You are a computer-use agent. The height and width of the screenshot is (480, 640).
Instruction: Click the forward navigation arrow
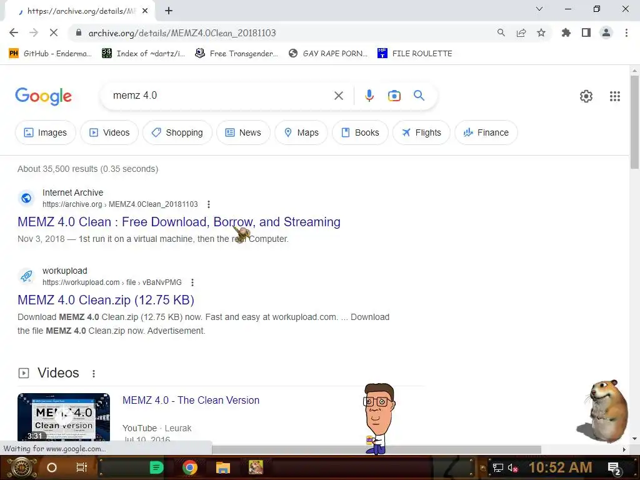[34, 32]
